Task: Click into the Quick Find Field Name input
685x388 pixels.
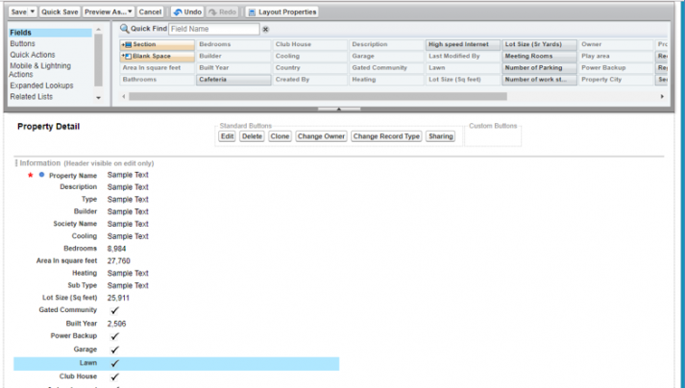Action: pos(212,30)
